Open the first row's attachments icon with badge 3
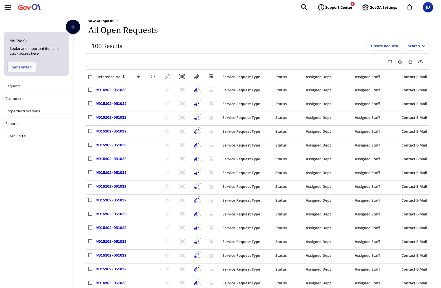The width and height of the screenshot is (441, 288). click(197, 90)
